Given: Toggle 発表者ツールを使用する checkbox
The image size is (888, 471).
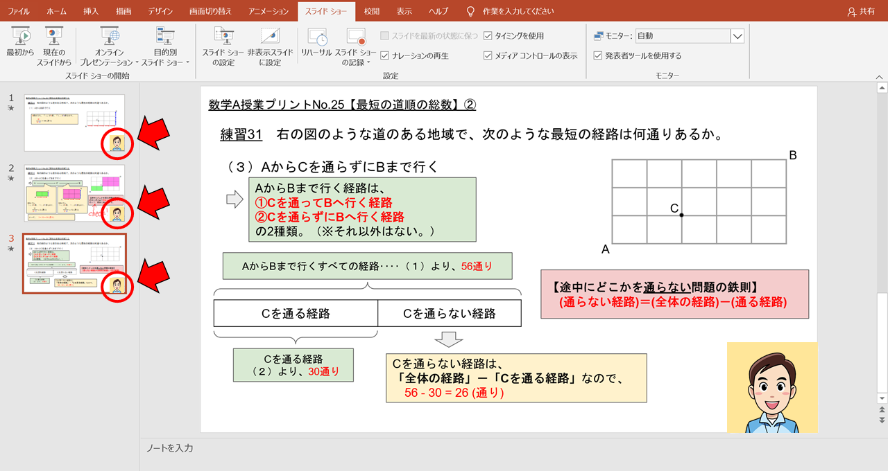Looking at the screenshot, I should [598, 55].
